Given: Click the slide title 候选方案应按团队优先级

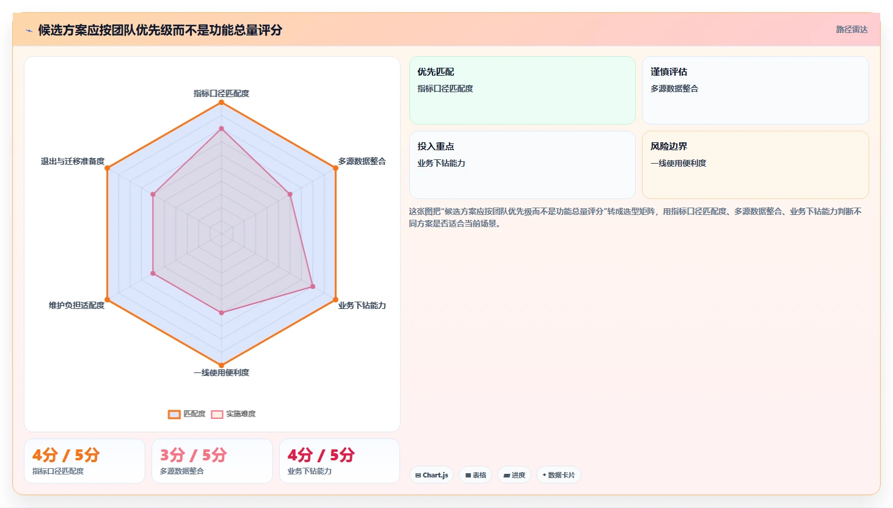Looking at the screenshot, I should pos(160,30).
